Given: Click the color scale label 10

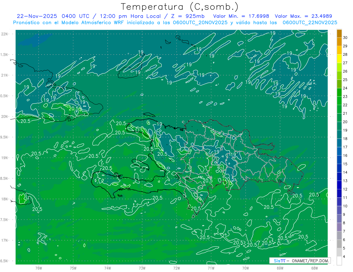Looking at the screenshot, I should click(345, 206).
